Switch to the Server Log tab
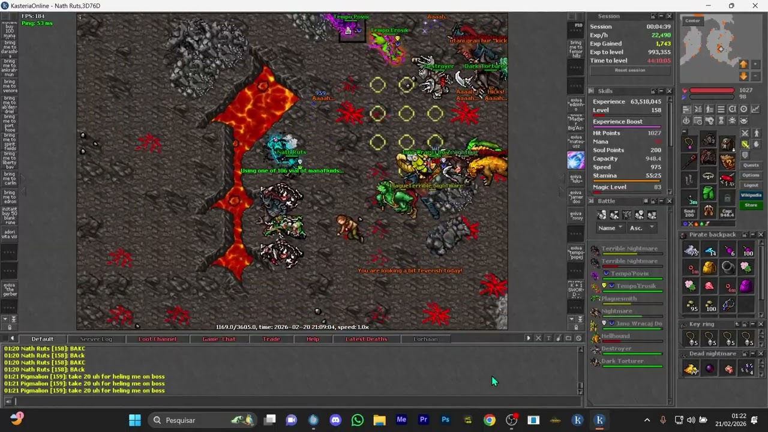The width and height of the screenshot is (768, 432). (96, 339)
